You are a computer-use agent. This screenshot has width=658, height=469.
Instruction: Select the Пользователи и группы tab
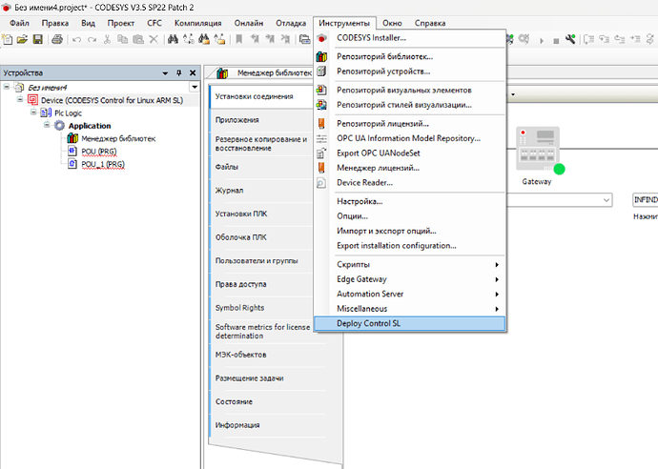(x=261, y=261)
